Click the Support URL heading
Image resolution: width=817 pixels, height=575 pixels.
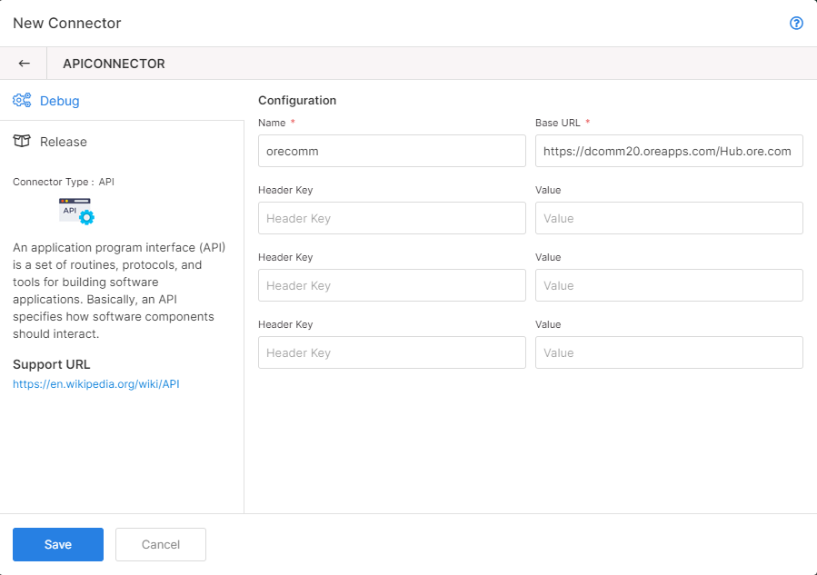click(x=52, y=364)
